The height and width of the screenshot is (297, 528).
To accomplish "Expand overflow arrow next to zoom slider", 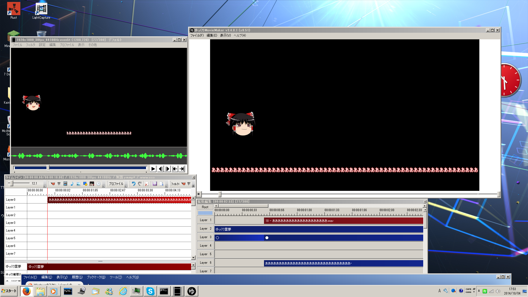I will 45,184.
